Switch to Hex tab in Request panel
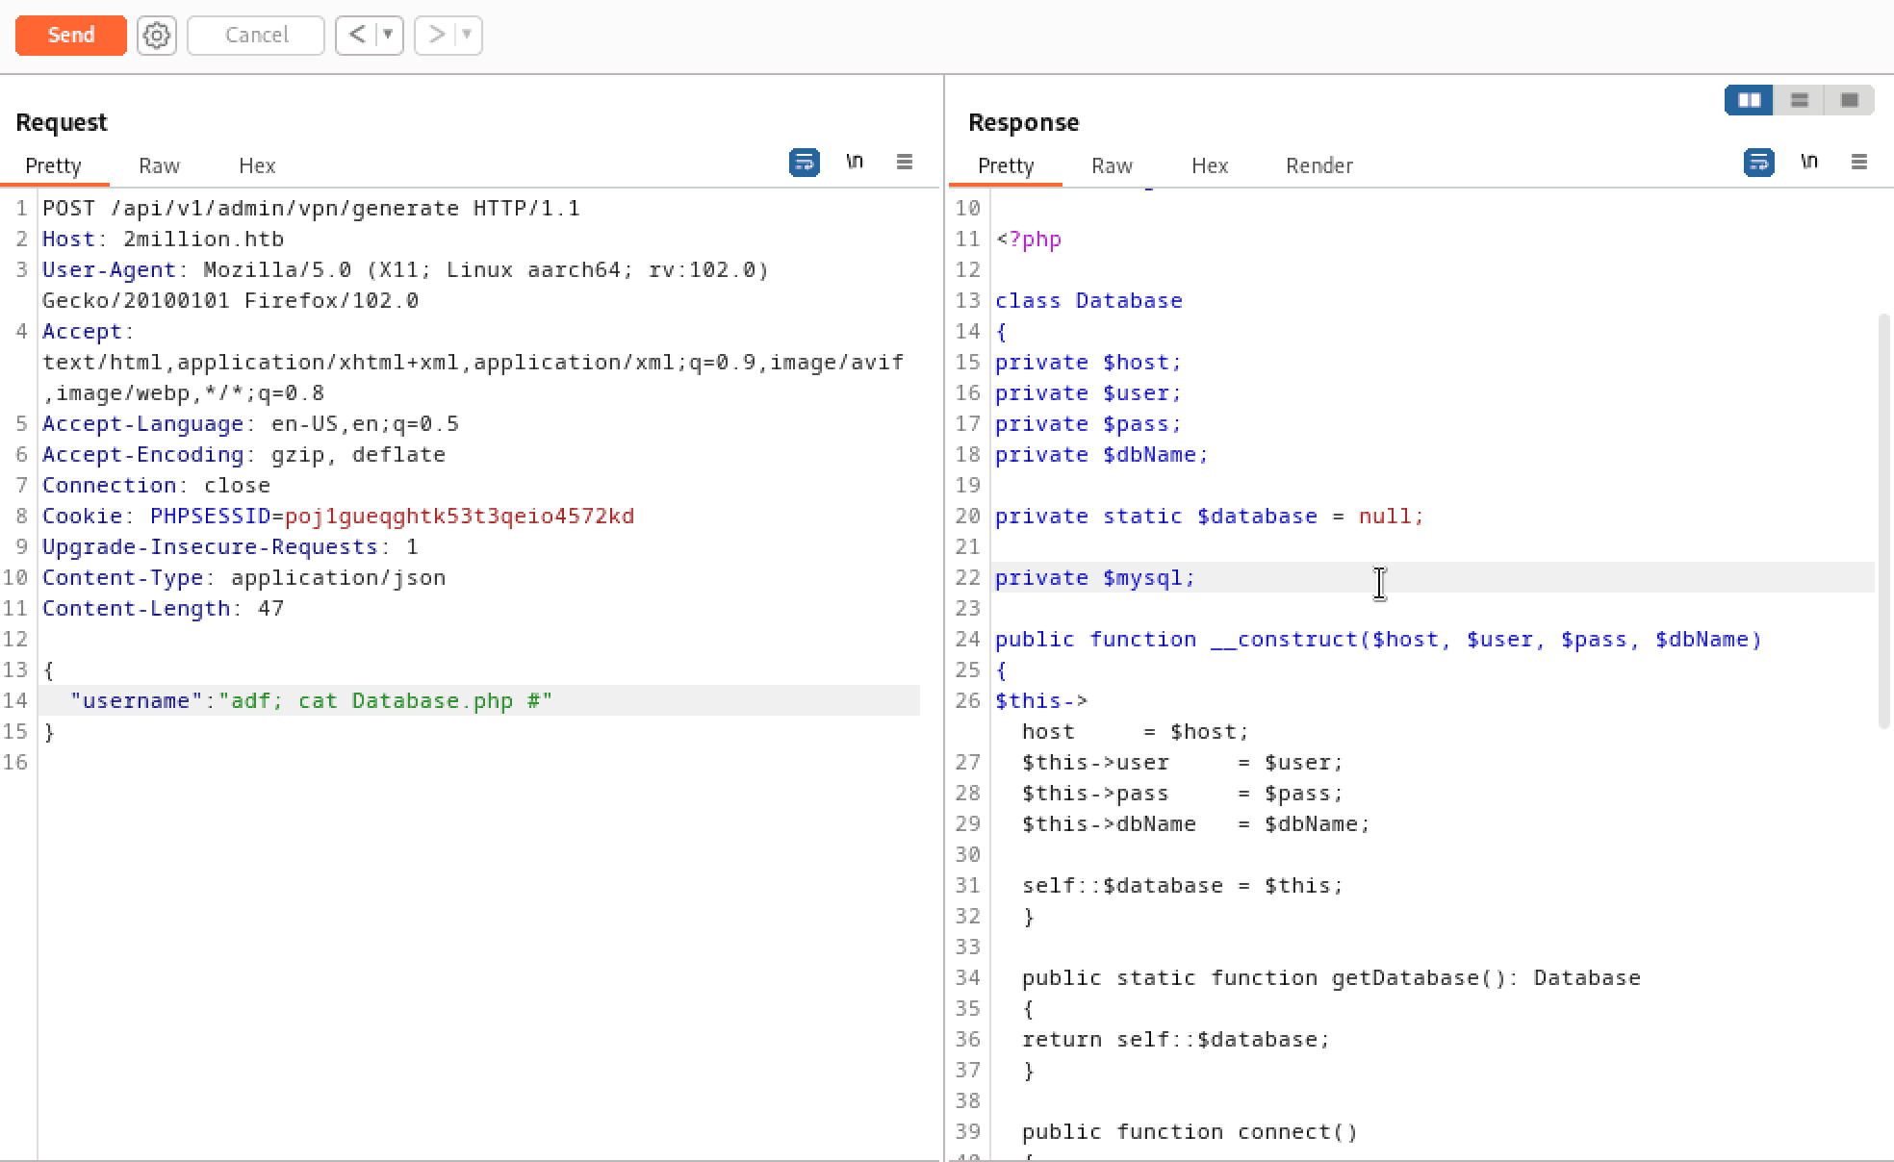Screen dimensions: 1894x1162 point(256,165)
